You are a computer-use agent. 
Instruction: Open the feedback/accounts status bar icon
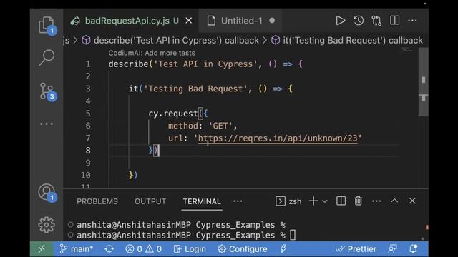pyautogui.click(x=393, y=249)
